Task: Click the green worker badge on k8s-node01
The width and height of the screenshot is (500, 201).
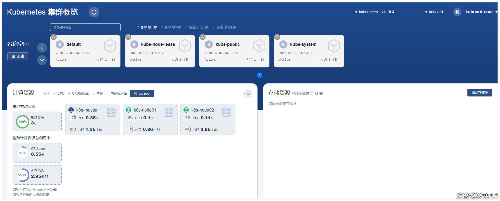Action: 129,110
